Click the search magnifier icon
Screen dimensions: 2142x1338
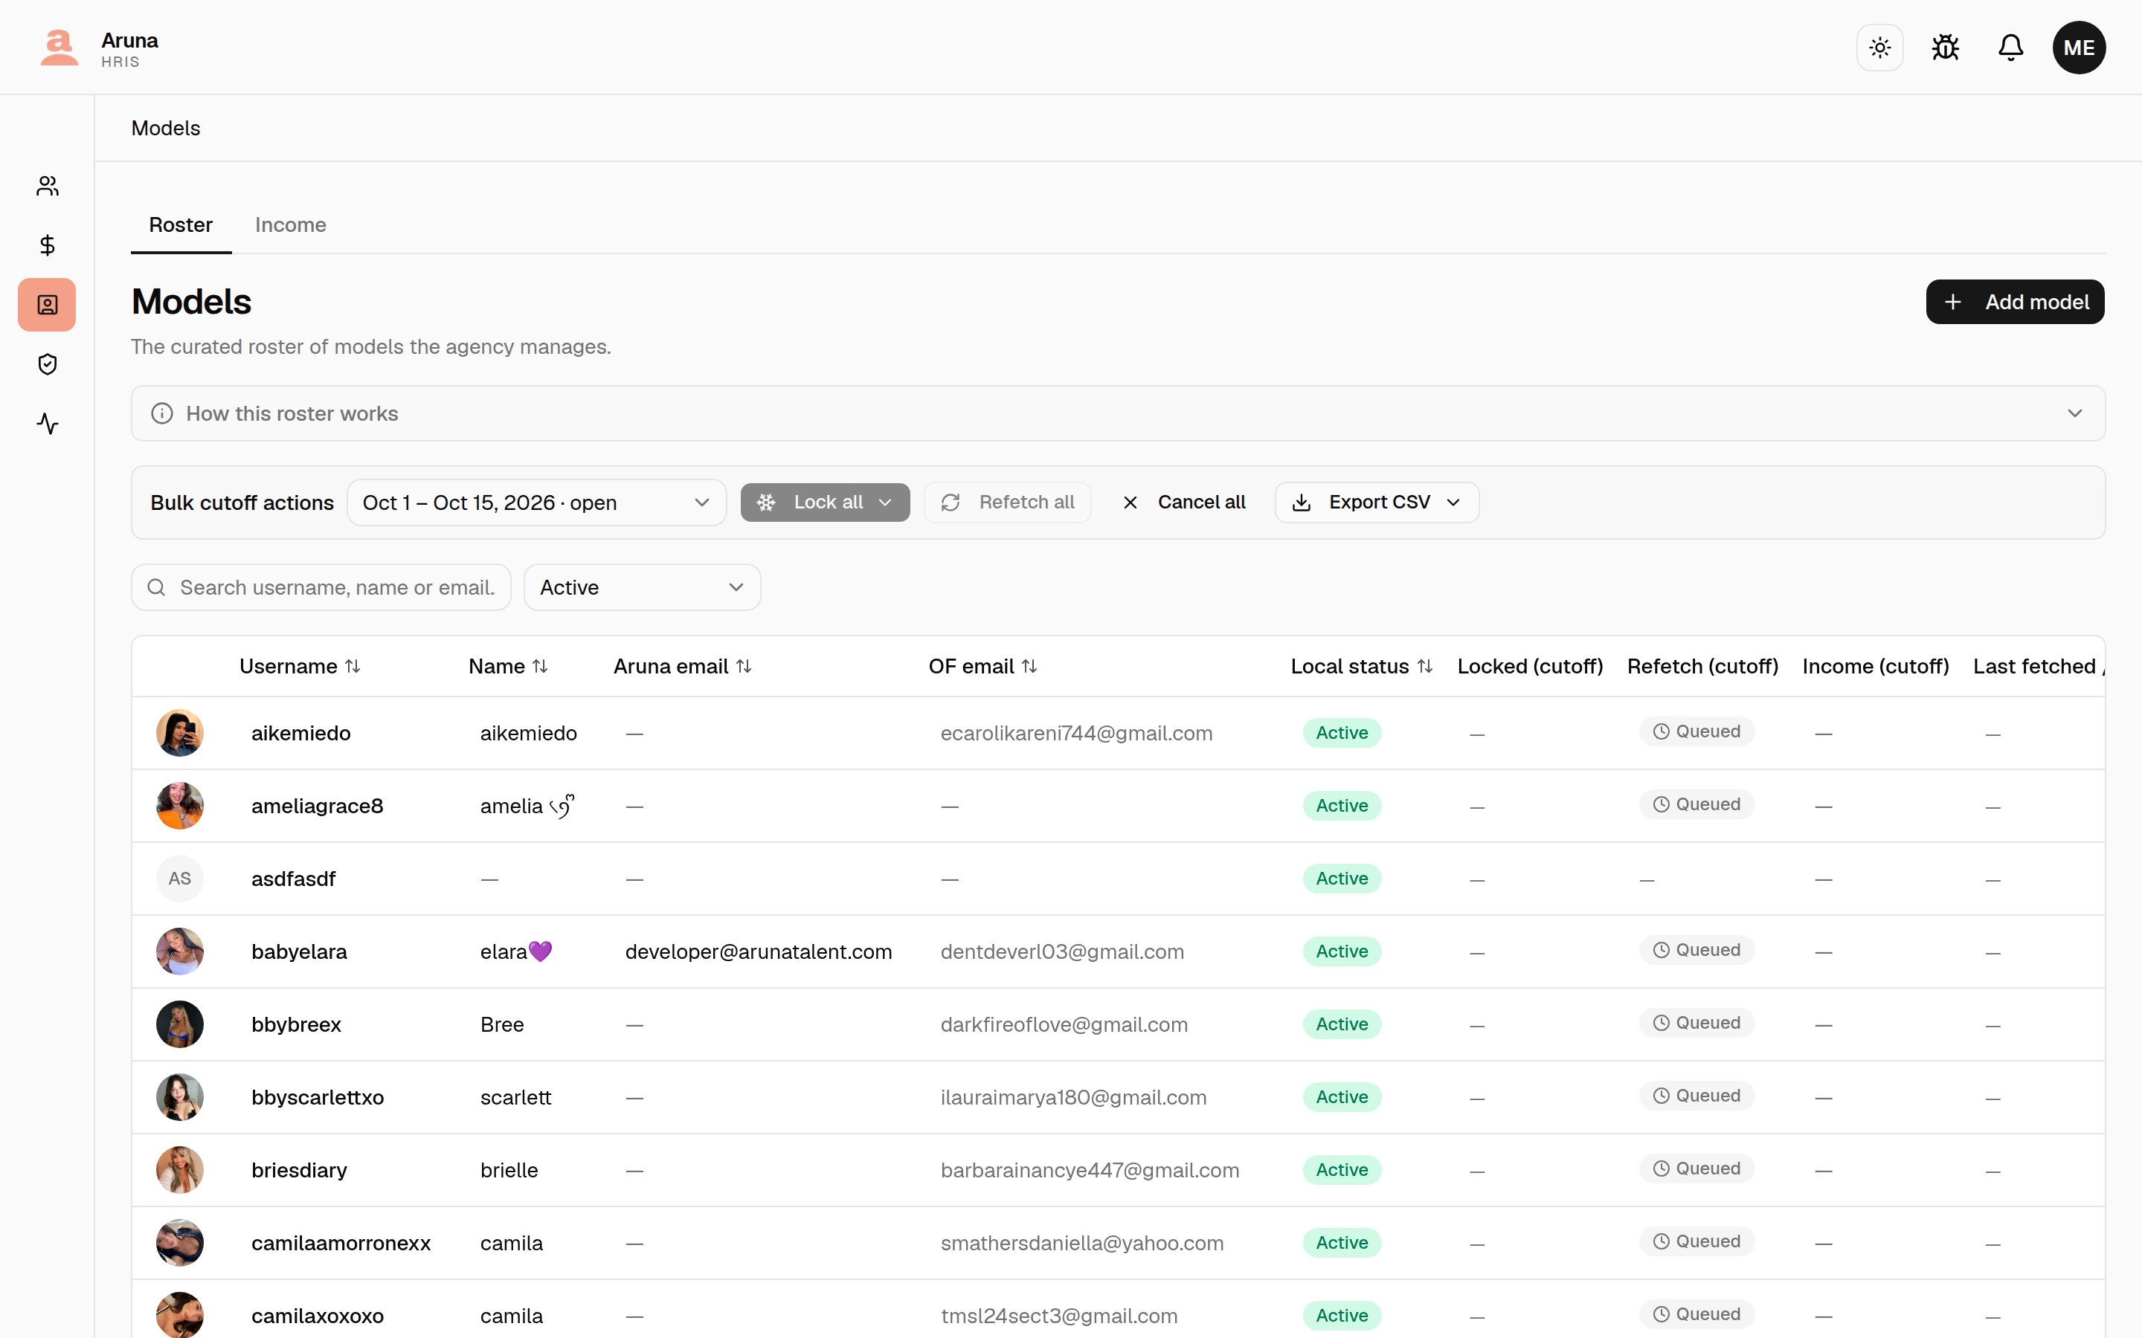click(x=157, y=587)
